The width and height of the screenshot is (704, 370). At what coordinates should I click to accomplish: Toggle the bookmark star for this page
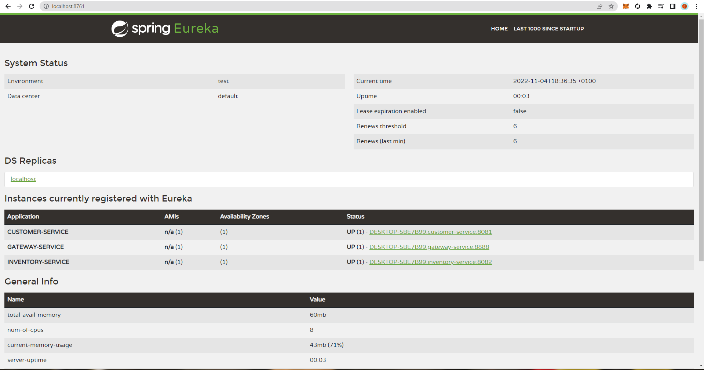coord(611,6)
